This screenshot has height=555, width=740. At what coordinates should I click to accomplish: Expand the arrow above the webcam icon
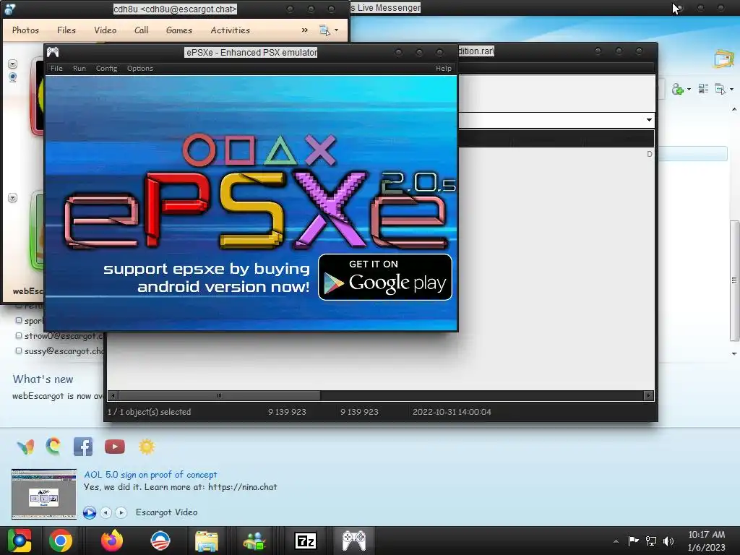coord(13,64)
